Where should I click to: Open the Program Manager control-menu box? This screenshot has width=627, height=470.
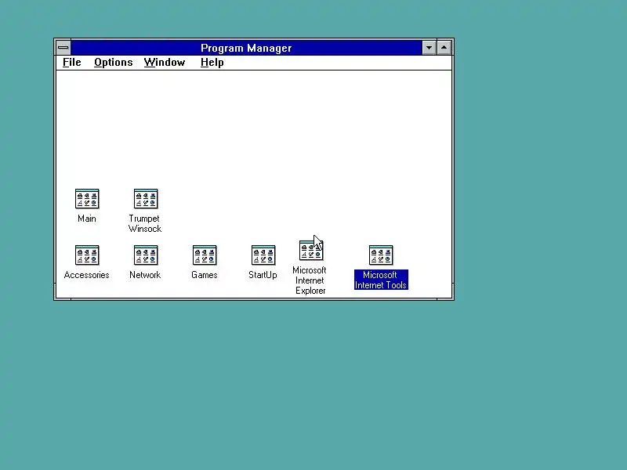63,48
